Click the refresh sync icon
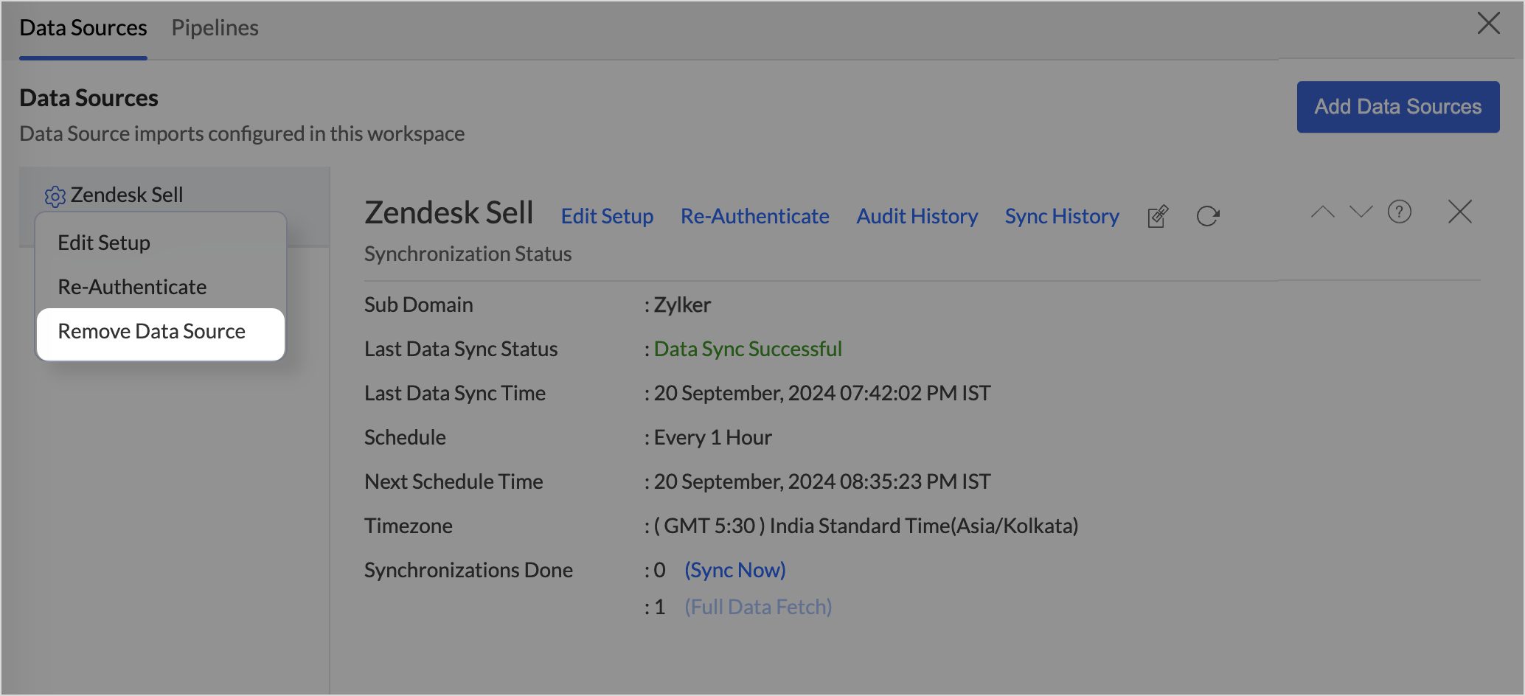 tap(1207, 216)
